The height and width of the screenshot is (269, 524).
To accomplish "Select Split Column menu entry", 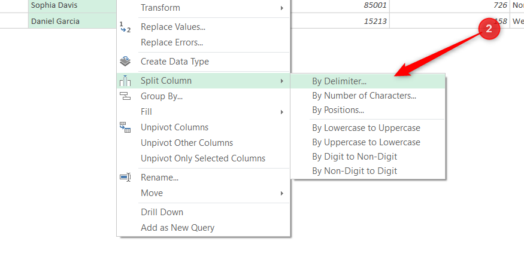I will tap(203, 81).
